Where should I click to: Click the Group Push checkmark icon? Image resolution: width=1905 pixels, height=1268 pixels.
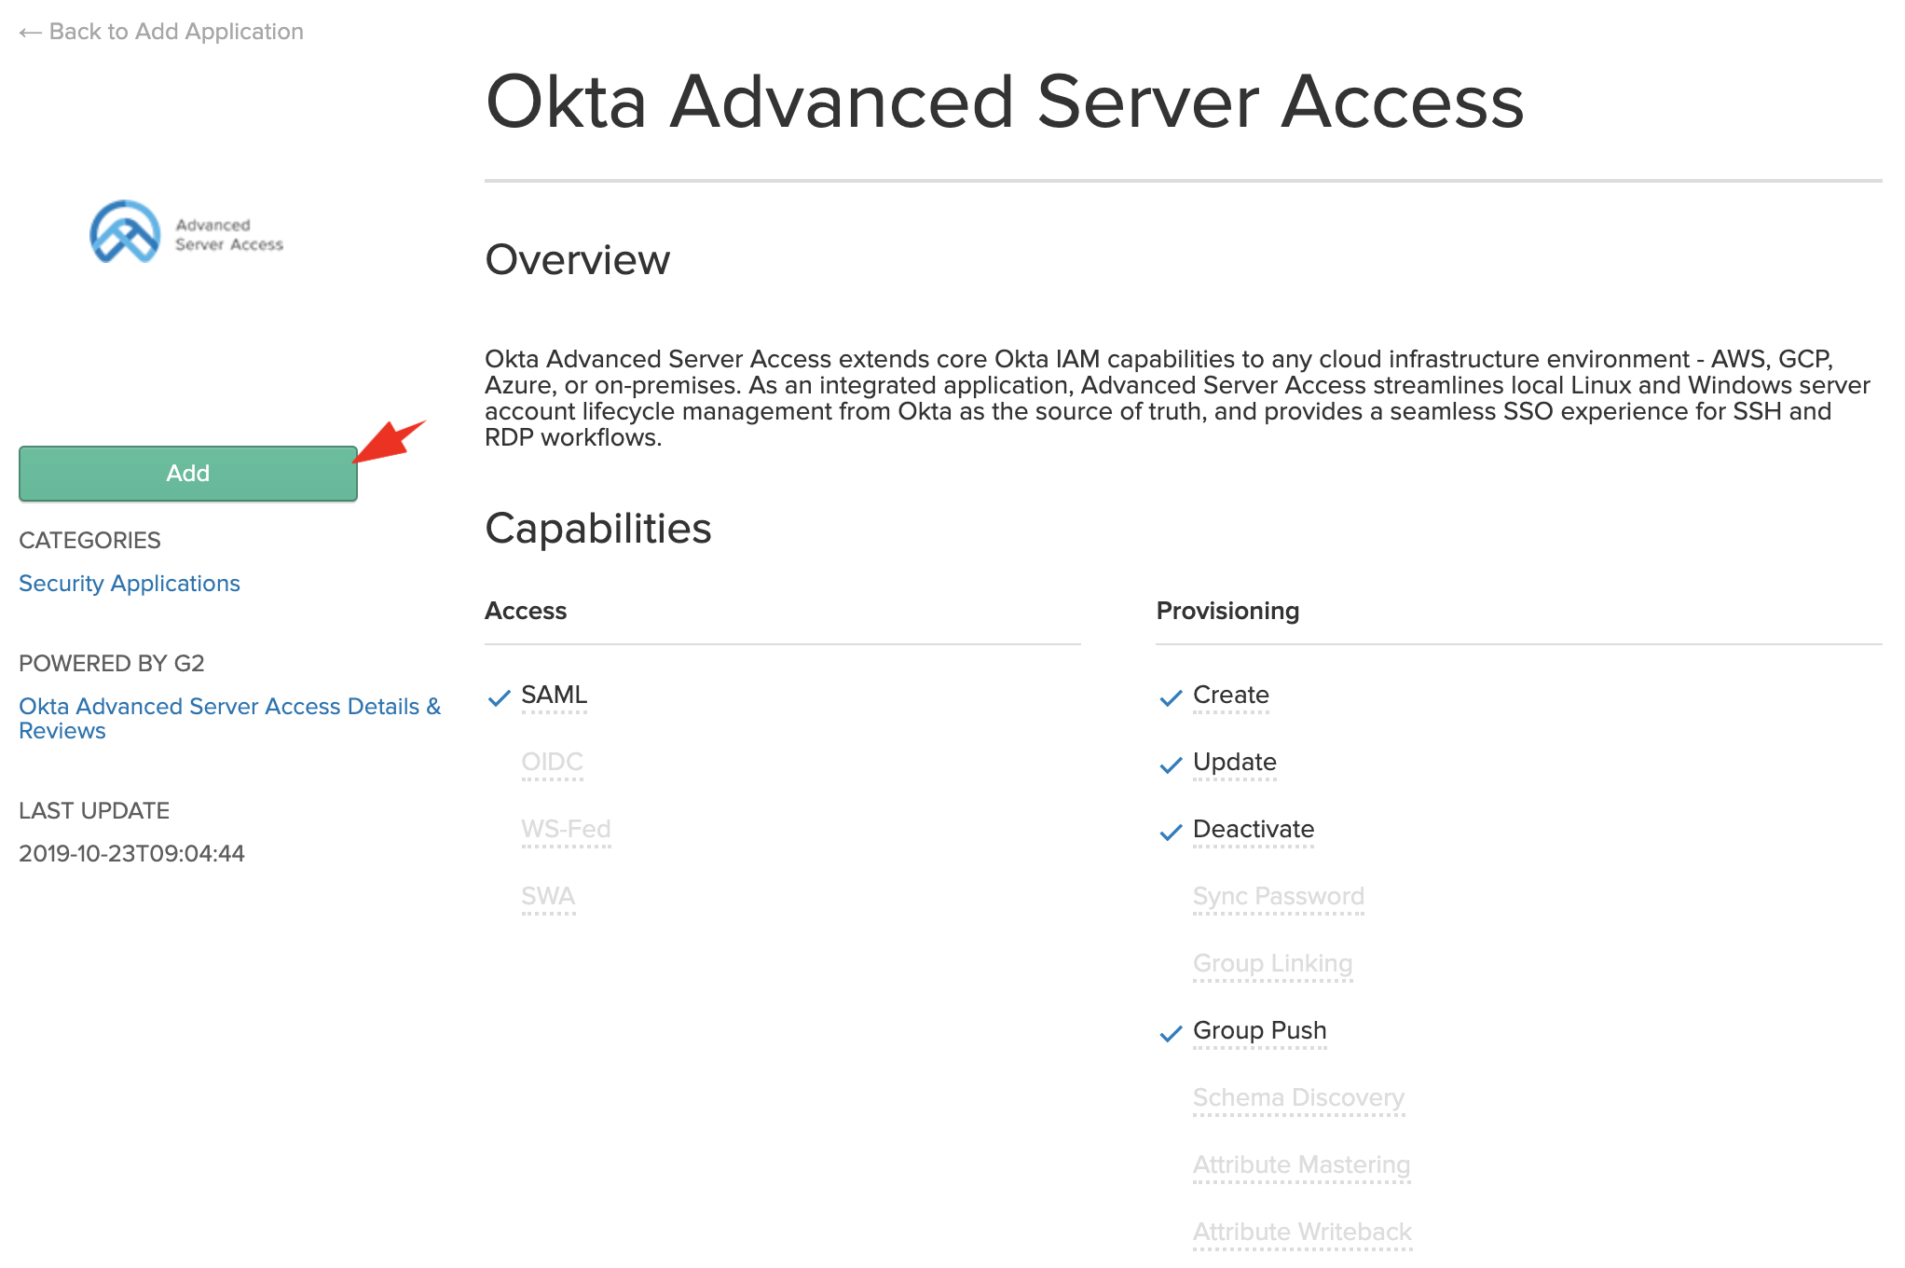(1171, 1033)
